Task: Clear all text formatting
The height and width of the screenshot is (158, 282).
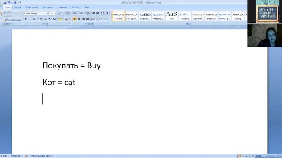Action: [68, 14]
